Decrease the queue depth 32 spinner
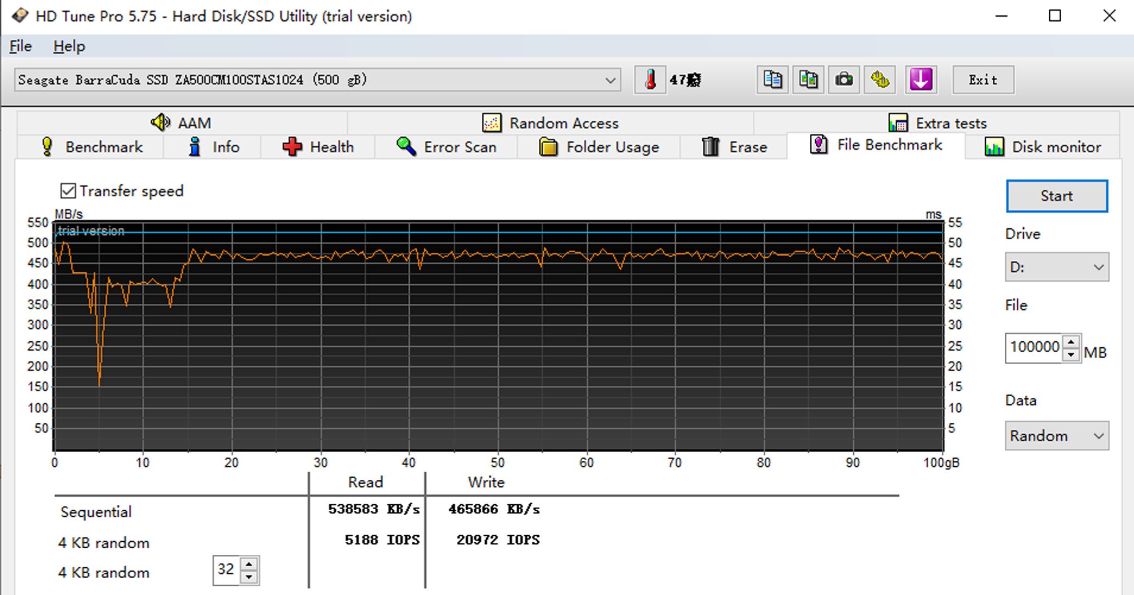 coord(249,577)
